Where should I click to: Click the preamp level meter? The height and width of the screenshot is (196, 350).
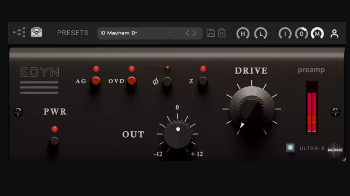312,107
